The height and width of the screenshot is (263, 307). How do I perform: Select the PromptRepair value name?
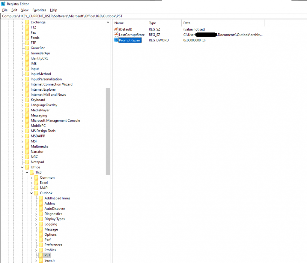pyautogui.click(x=130, y=40)
